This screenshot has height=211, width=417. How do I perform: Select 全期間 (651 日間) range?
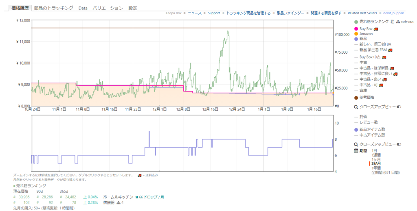(x=385, y=172)
